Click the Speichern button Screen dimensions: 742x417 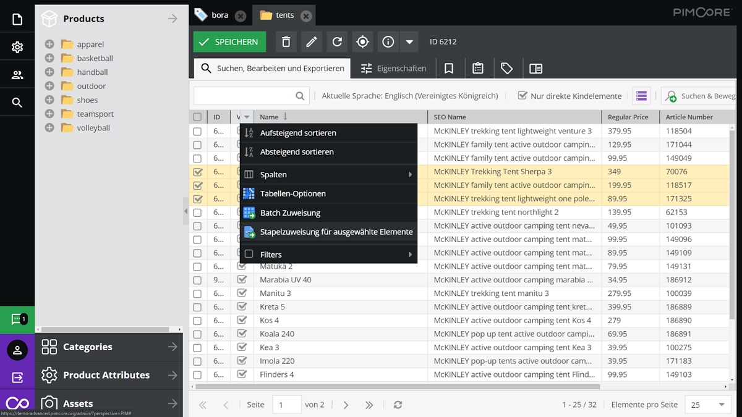click(x=229, y=42)
